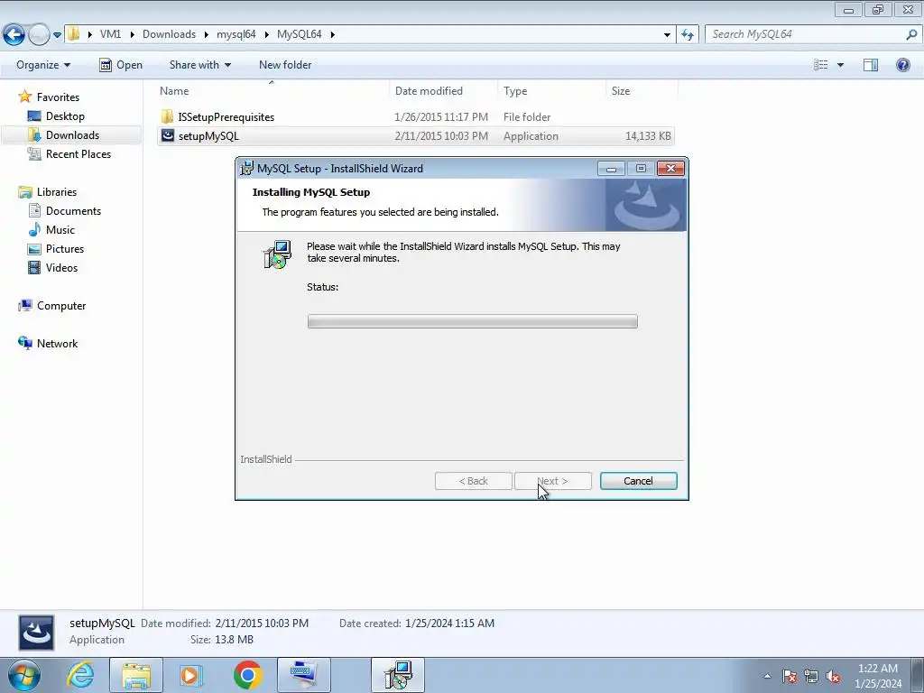Open recent locations dropdown beside nav arrows
Image resolution: width=924 pixels, height=693 pixels.
(57, 35)
